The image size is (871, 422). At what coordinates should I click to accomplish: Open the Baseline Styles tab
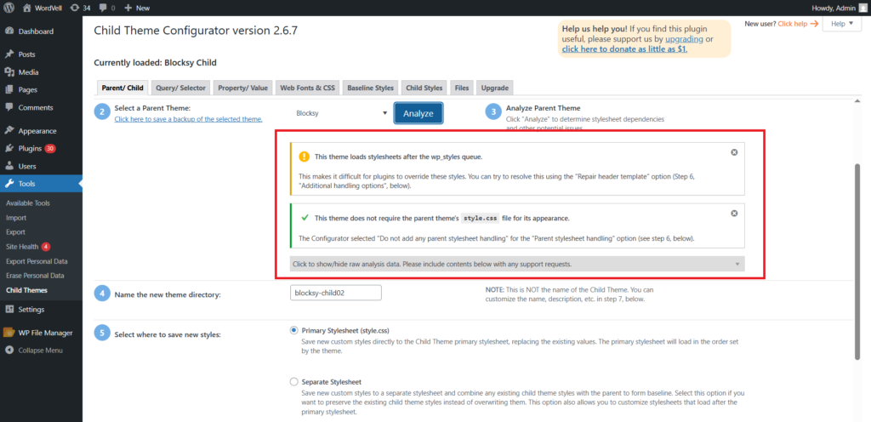pos(371,88)
